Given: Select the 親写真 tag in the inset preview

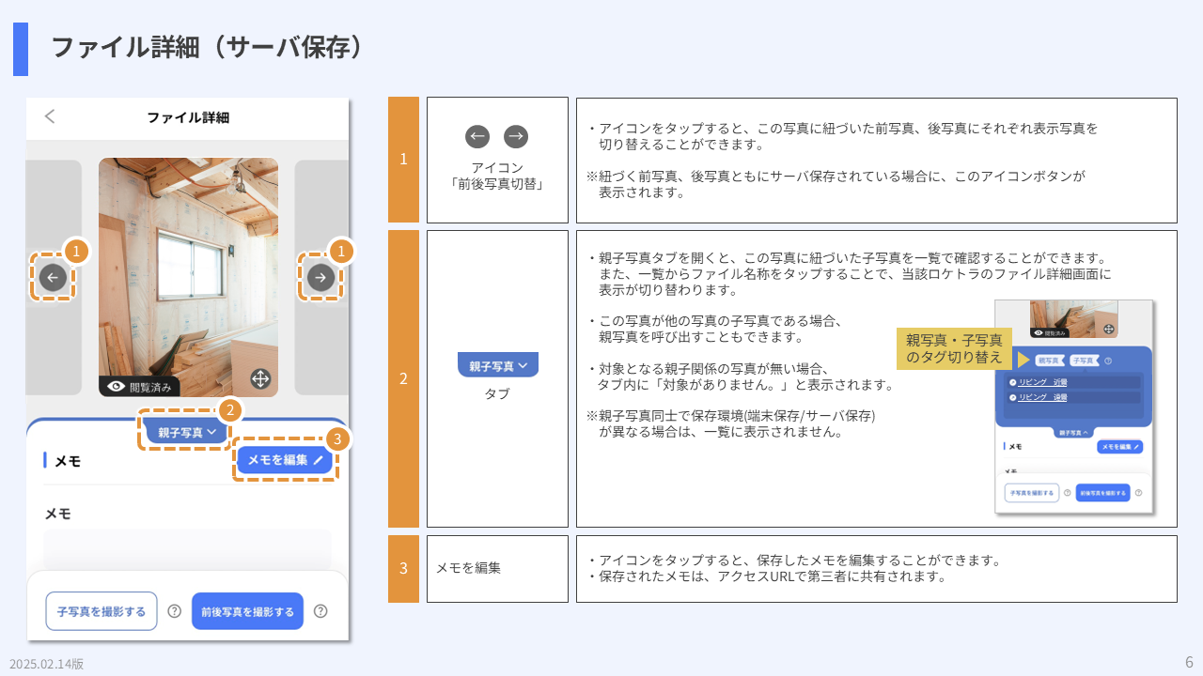Looking at the screenshot, I should [1050, 361].
